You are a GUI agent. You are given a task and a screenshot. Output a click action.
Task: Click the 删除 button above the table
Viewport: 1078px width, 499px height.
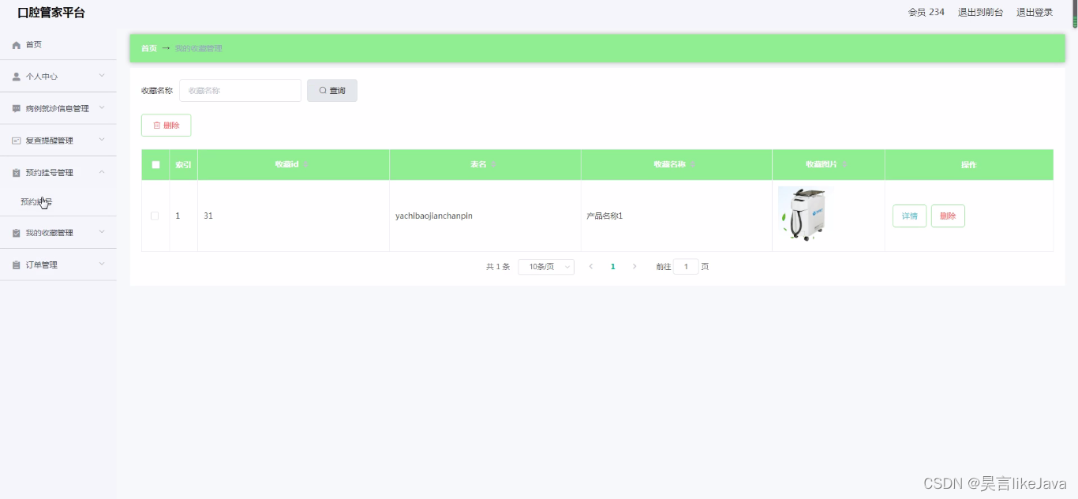point(166,126)
